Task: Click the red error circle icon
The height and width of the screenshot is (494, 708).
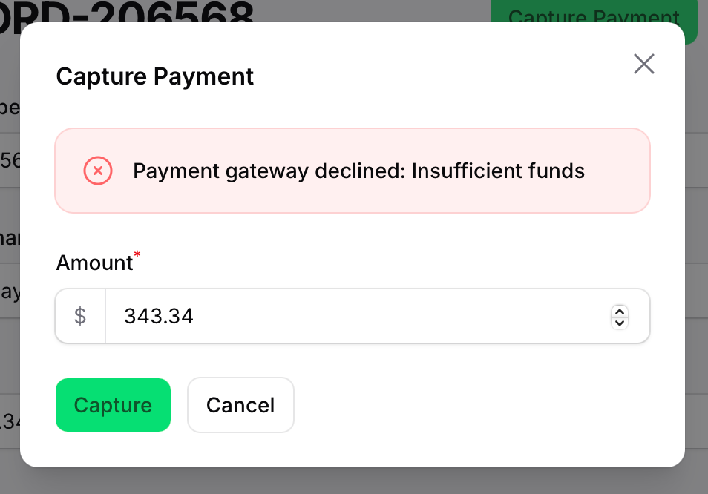Action: coord(97,171)
